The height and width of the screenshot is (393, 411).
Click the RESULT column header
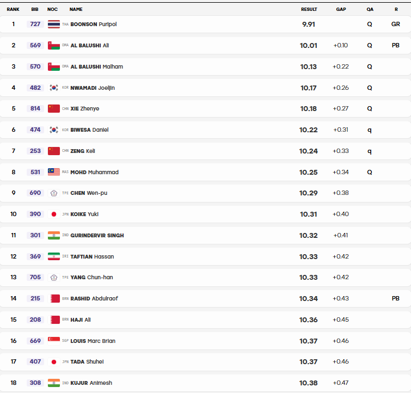click(309, 9)
